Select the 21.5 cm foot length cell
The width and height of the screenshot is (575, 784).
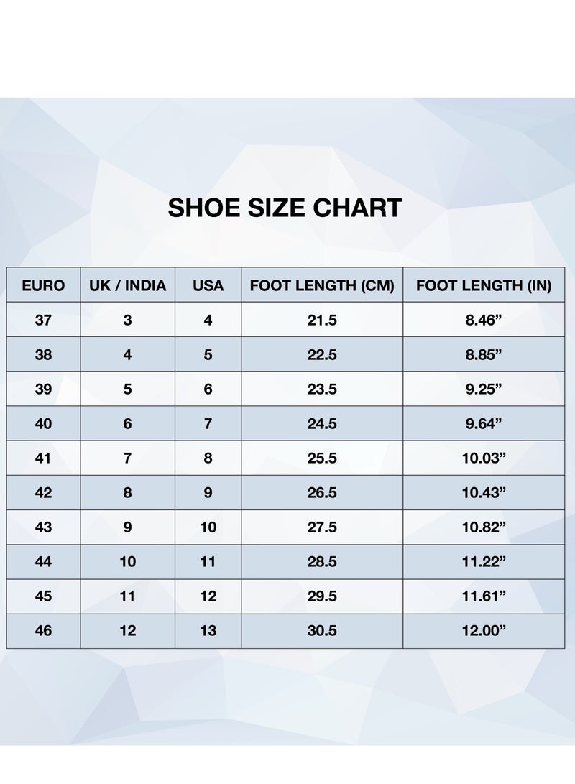[x=322, y=320]
